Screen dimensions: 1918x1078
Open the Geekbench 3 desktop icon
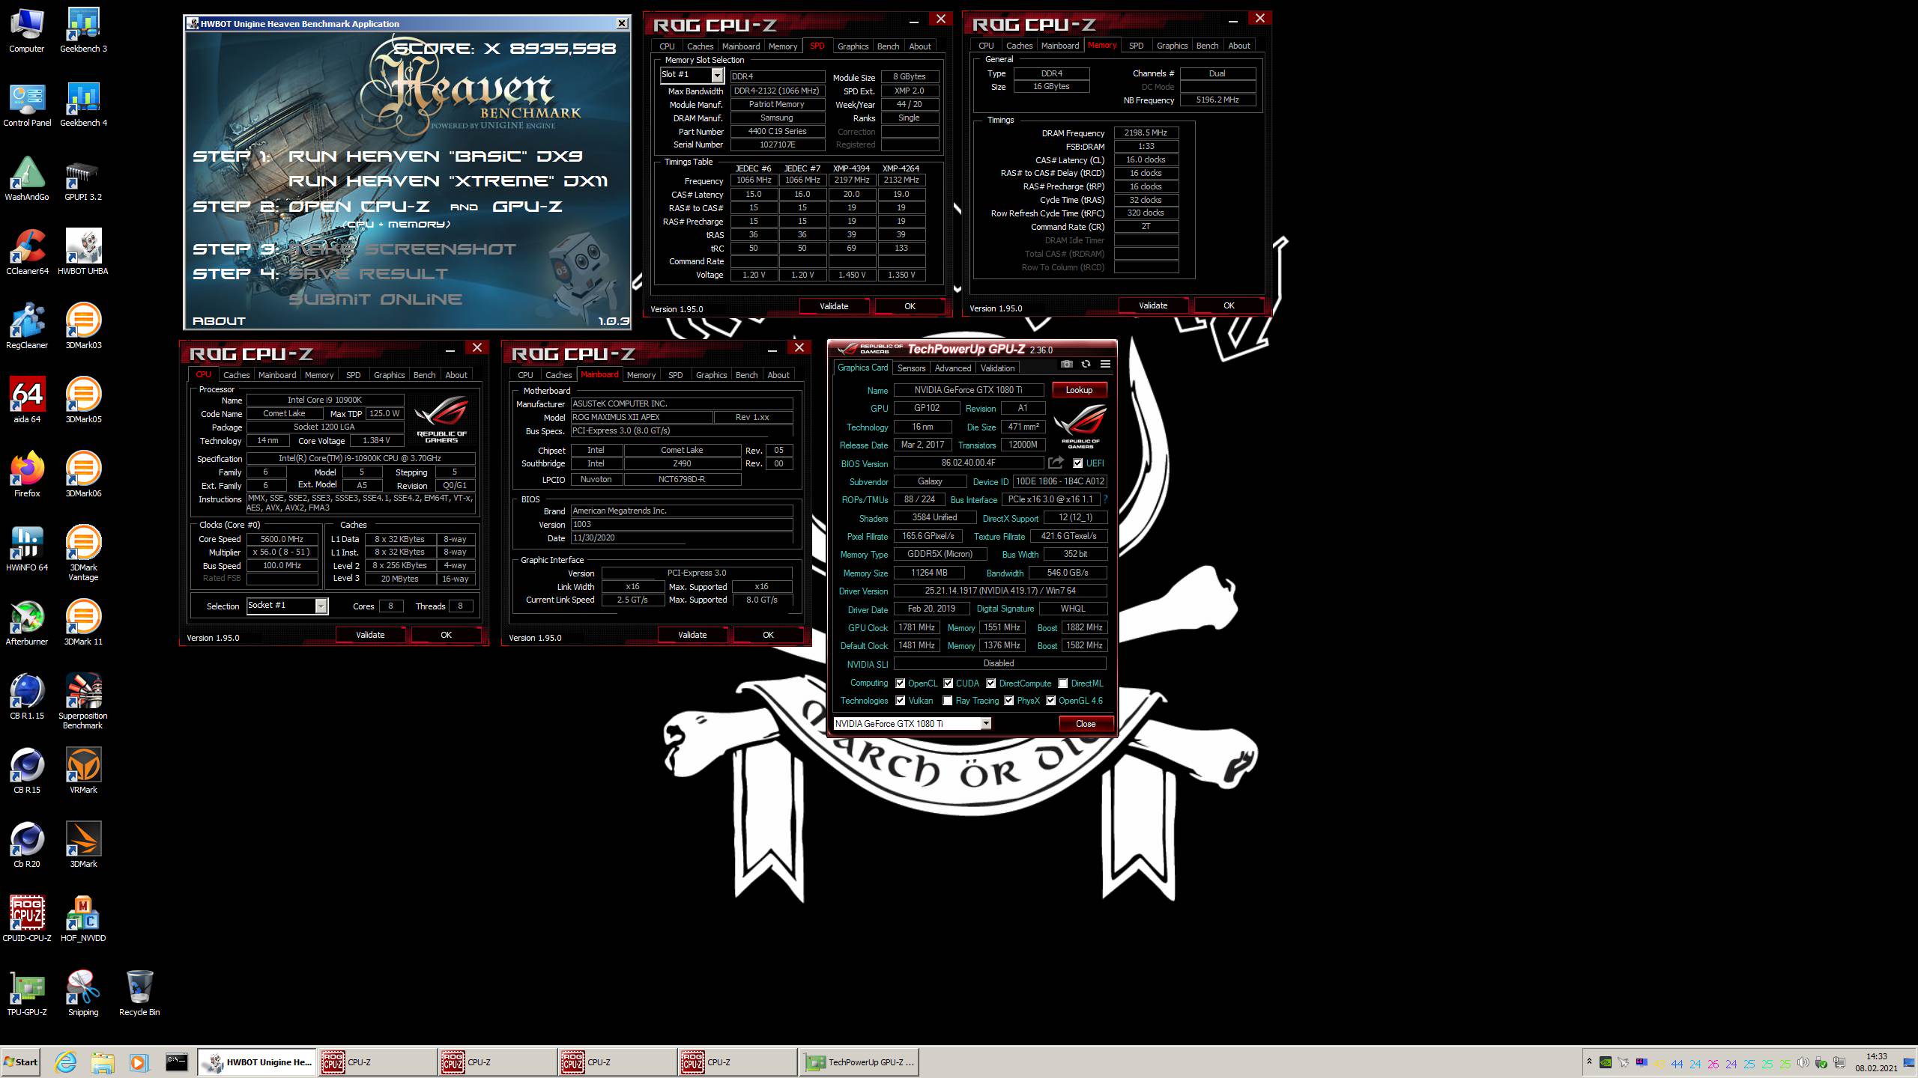[83, 31]
